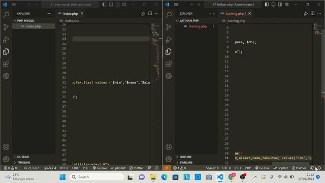Toggle bottom panel in right window

point(273,5)
